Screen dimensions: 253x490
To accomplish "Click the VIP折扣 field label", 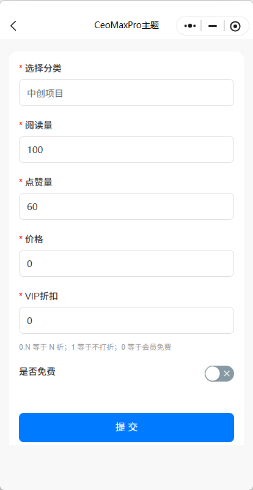I will point(41,296).
